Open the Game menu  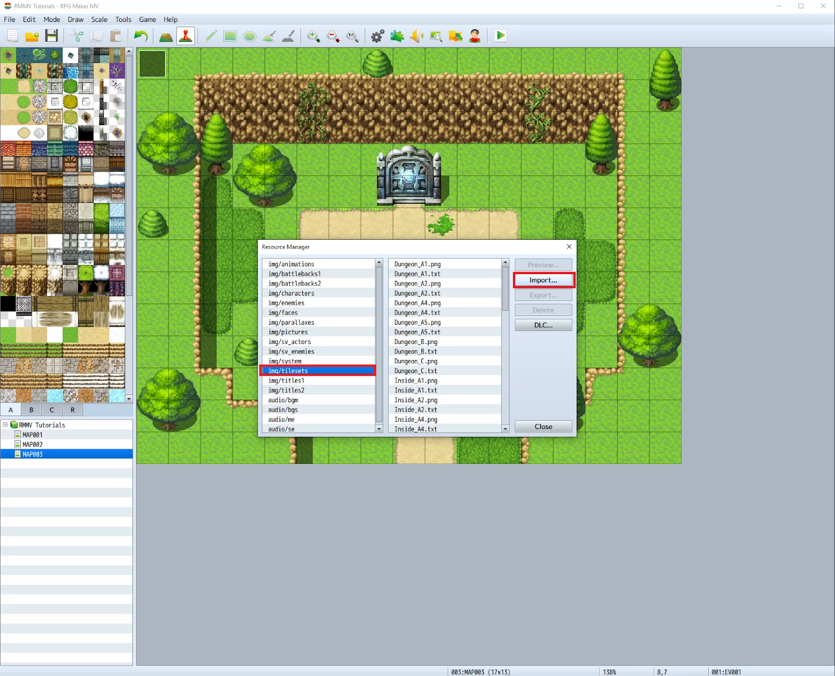148,19
